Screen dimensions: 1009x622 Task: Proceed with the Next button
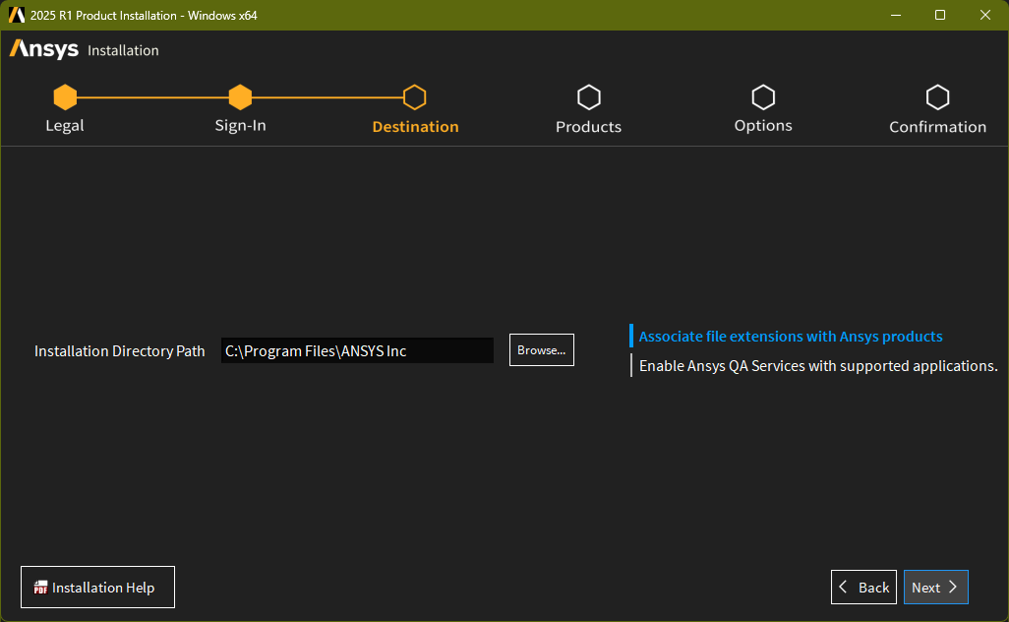point(935,588)
